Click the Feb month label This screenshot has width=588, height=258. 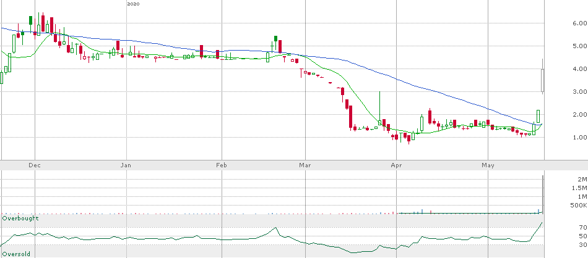click(x=222, y=165)
